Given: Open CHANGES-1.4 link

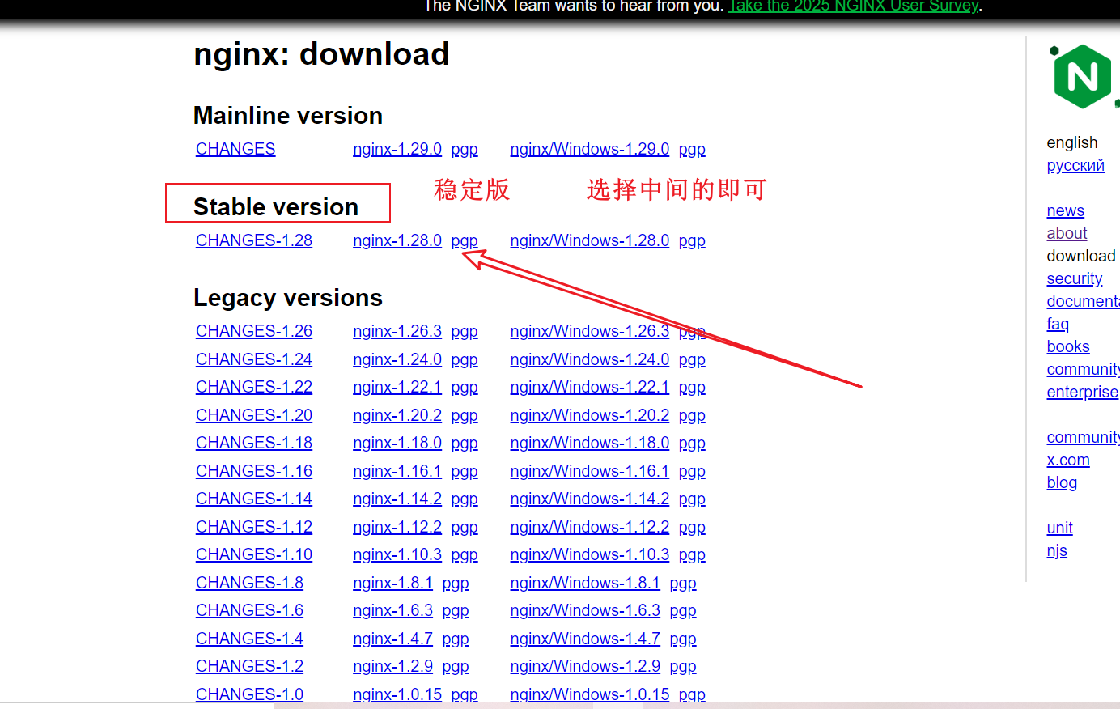Looking at the screenshot, I should coord(249,639).
